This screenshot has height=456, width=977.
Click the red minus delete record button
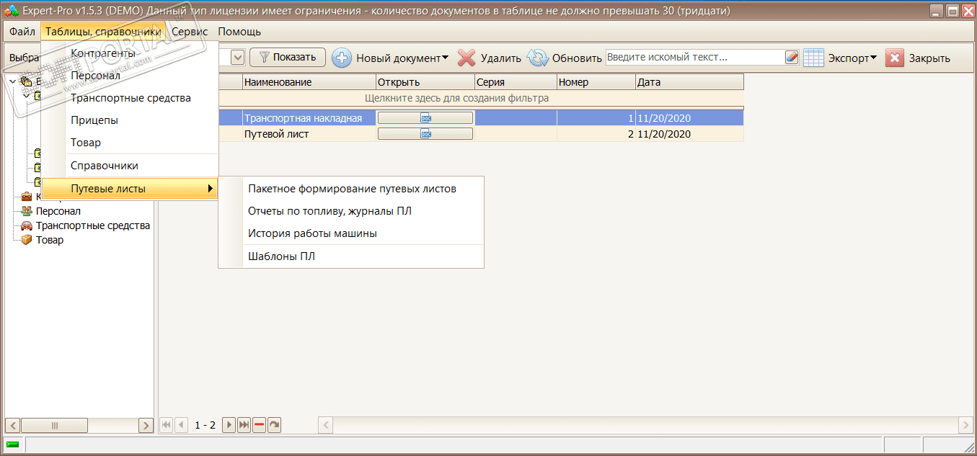coord(259,425)
